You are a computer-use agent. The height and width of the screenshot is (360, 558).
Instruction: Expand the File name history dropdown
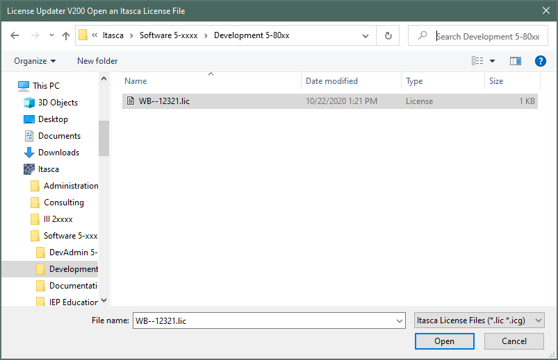399,320
